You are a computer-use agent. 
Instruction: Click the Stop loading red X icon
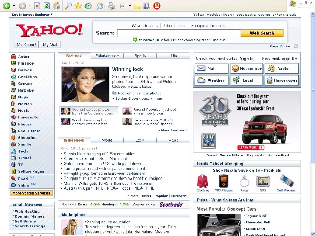(x=37, y=6)
